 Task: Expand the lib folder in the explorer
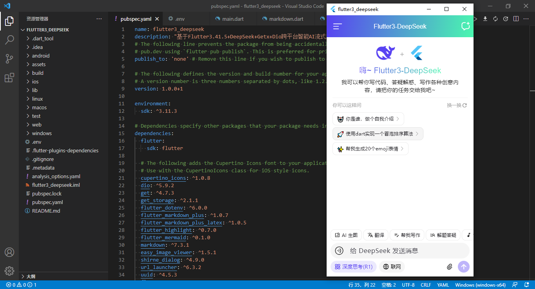(63, 90)
